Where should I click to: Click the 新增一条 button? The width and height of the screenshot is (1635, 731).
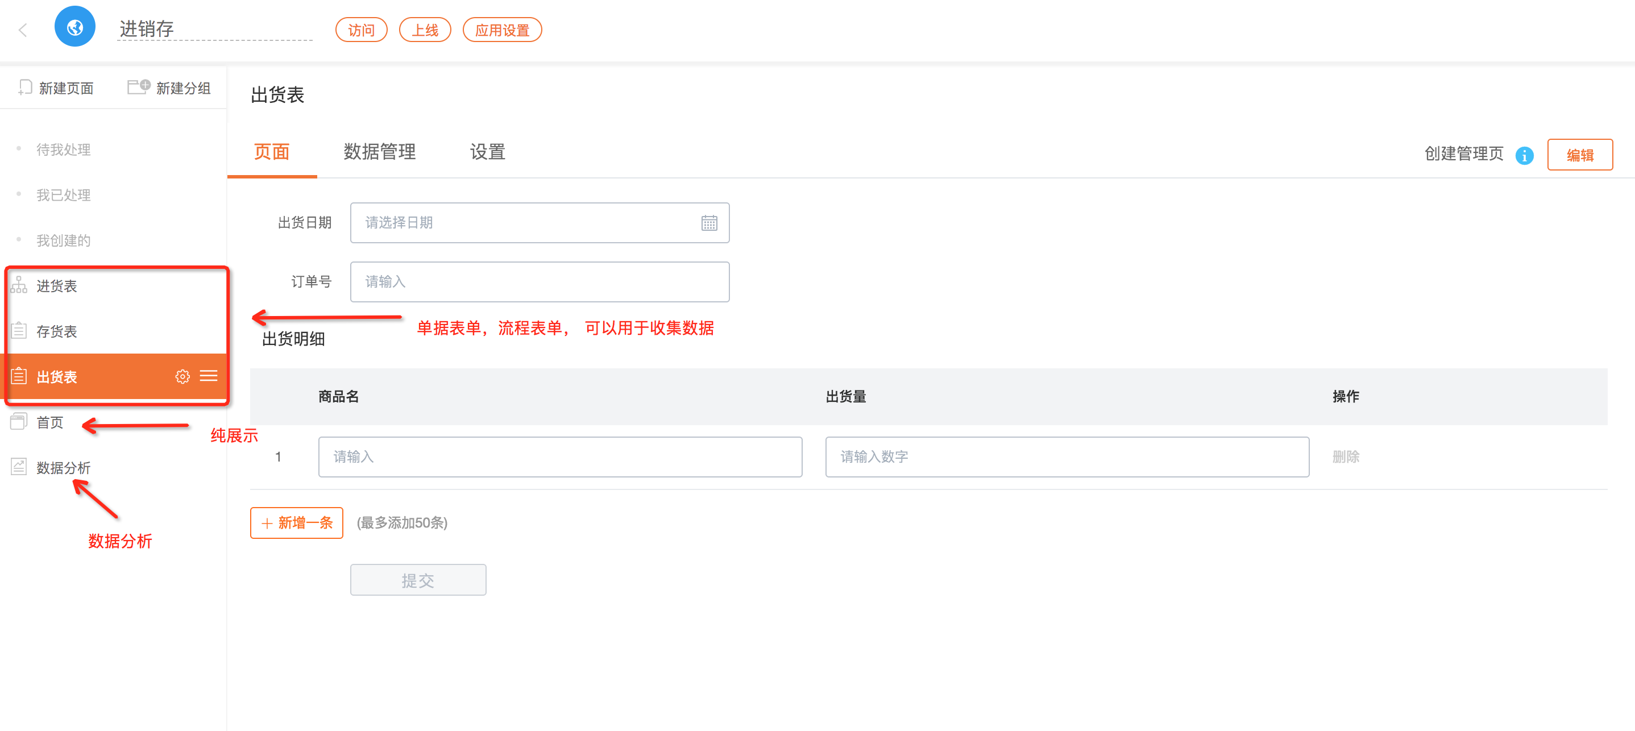click(296, 522)
